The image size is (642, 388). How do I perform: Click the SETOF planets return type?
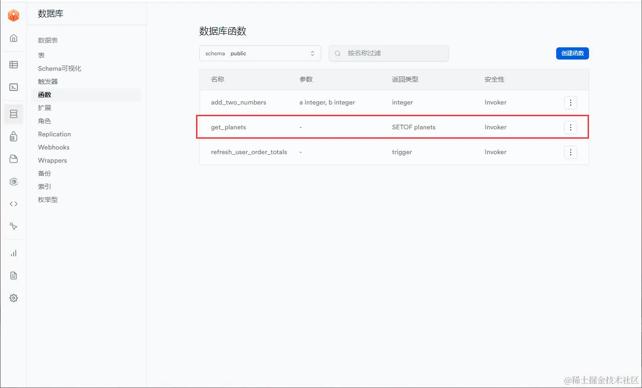414,127
